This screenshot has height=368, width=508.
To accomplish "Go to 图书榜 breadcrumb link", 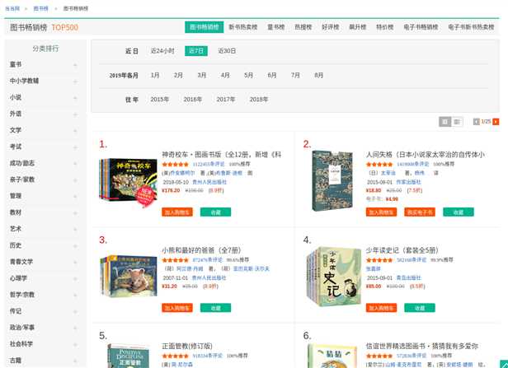I will coord(41,8).
